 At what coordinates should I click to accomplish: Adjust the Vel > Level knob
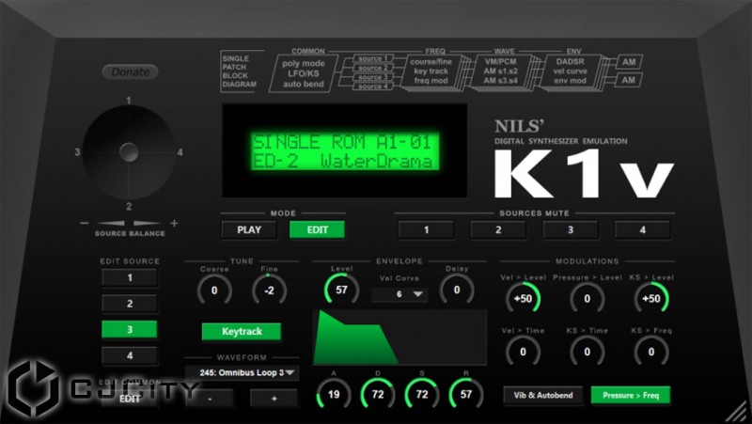tap(523, 299)
